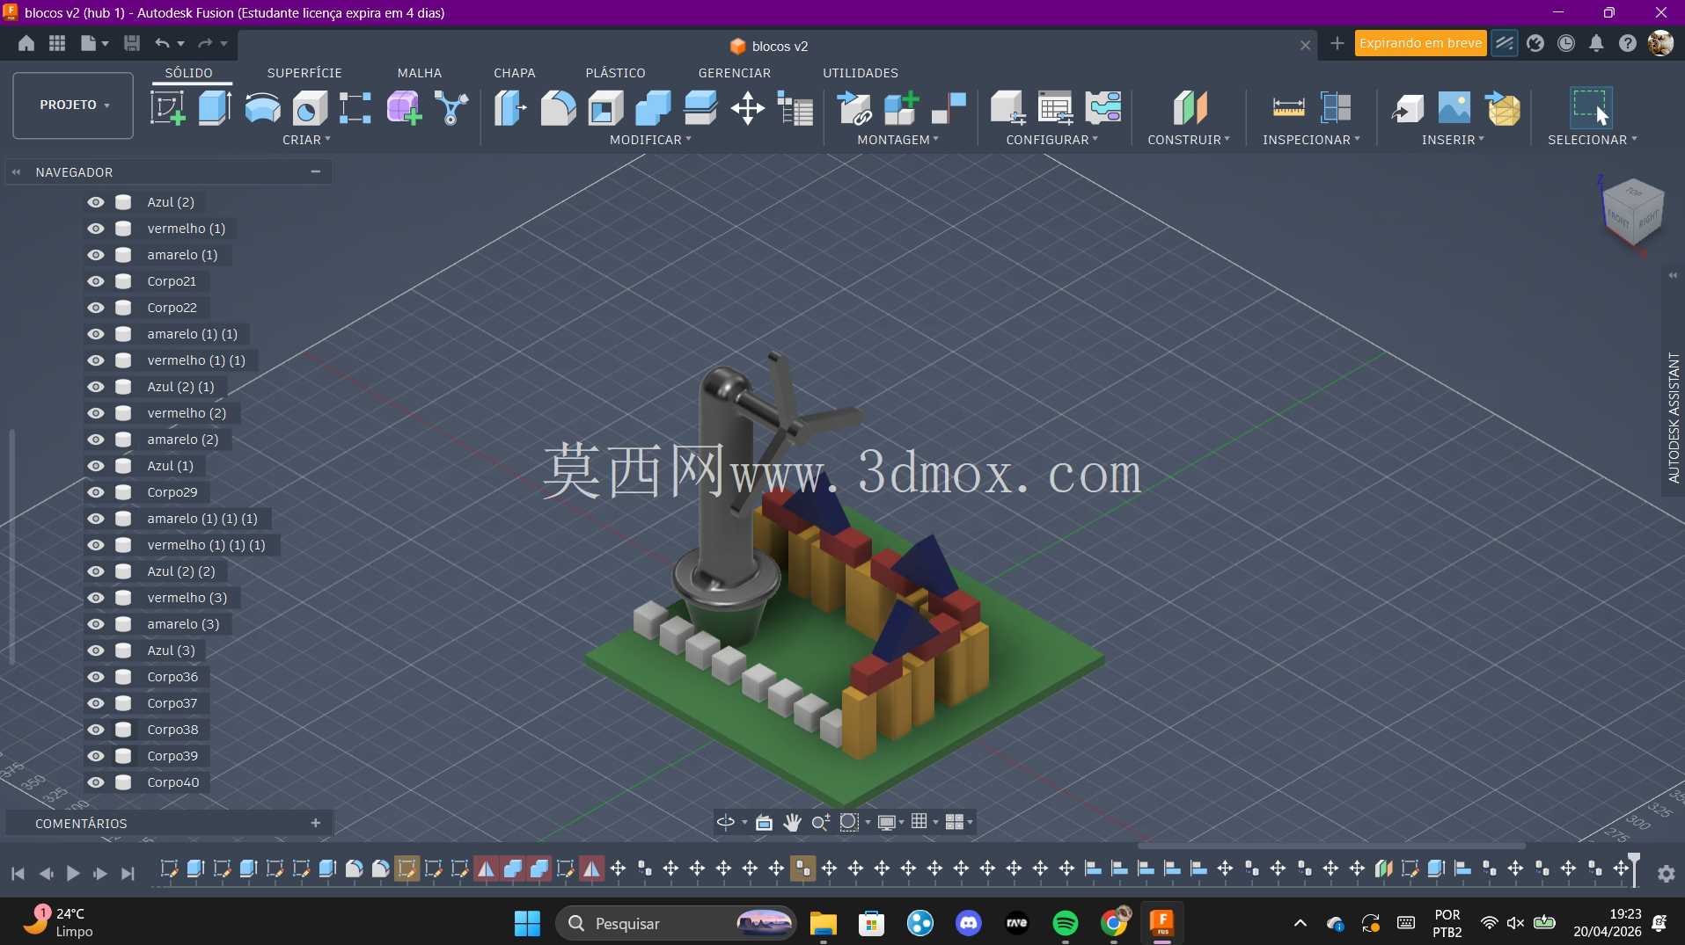
Task: Select the Measure tool icon
Action: pos(1288,108)
